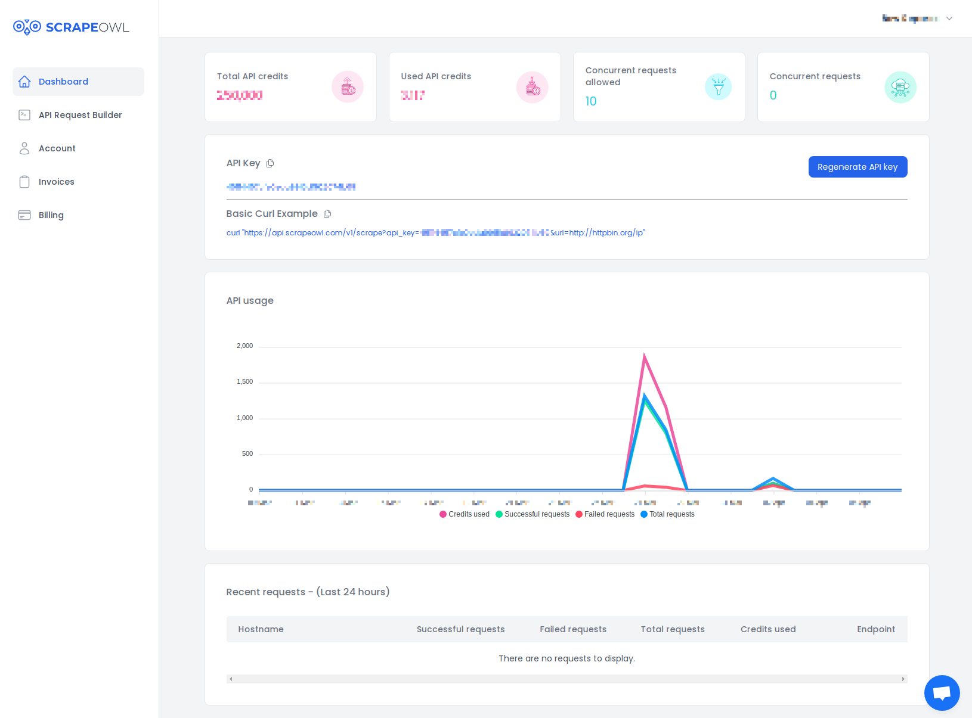Toggle Credits used legend item
This screenshot has width=972, height=718.
tap(465, 514)
